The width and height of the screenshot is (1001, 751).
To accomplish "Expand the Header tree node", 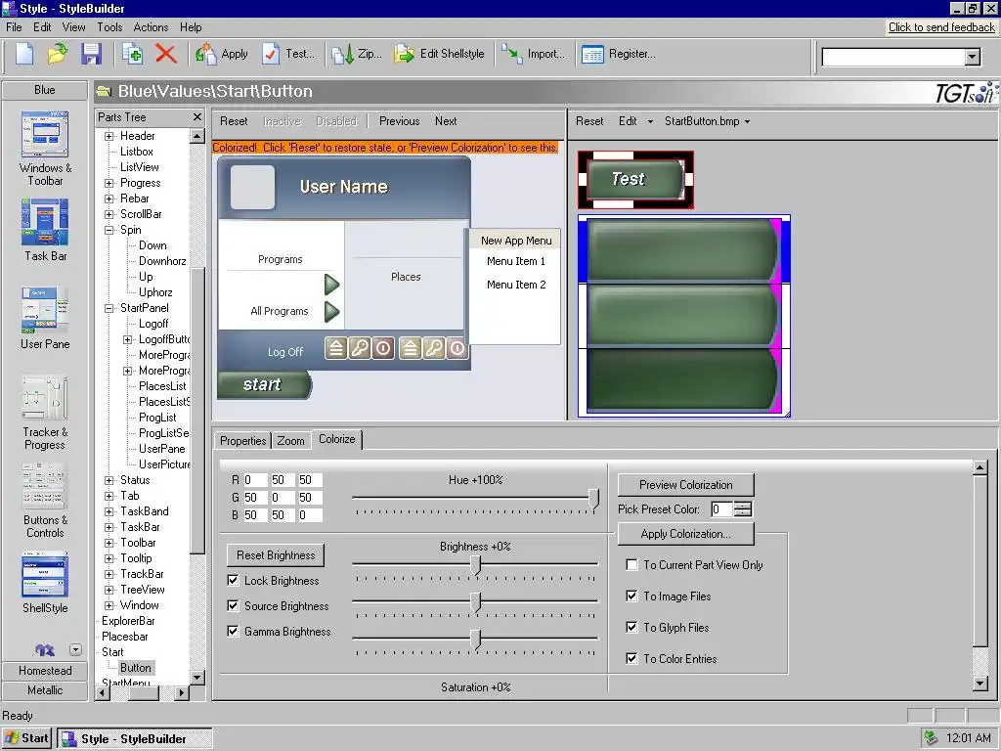I will pyautogui.click(x=109, y=136).
